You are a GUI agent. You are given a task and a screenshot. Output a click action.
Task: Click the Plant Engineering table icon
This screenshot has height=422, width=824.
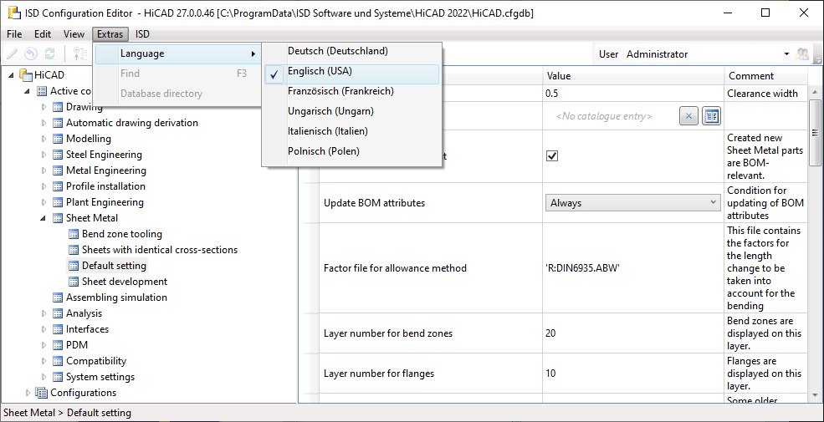[x=58, y=202]
